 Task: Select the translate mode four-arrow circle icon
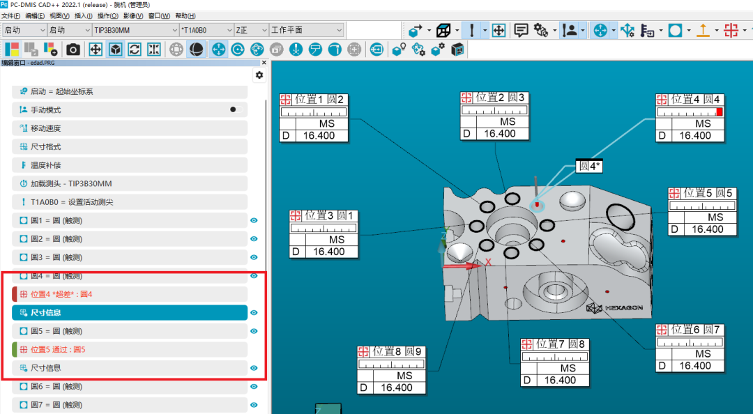pyautogui.click(x=218, y=49)
